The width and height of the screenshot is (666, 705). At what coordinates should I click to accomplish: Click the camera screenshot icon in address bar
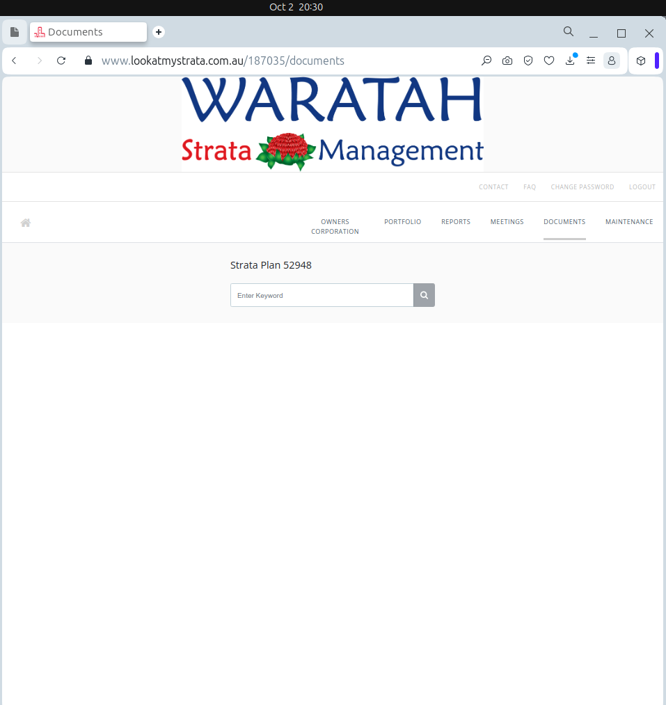[507, 61]
